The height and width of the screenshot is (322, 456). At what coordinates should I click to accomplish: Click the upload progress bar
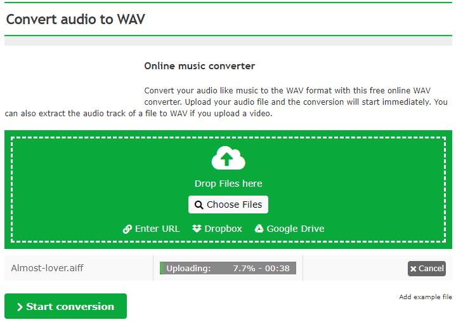pos(228,268)
